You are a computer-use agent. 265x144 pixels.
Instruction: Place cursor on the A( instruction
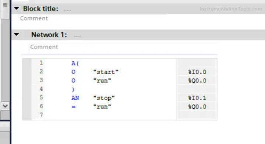point(75,63)
